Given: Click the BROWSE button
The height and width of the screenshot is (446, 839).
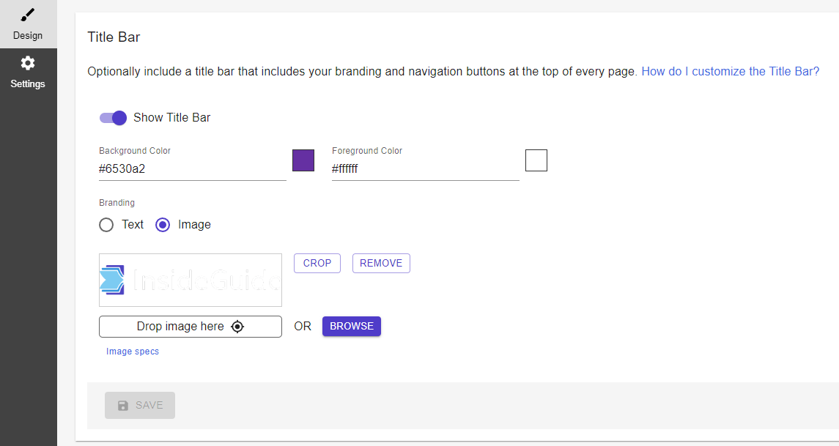Looking at the screenshot, I should (x=352, y=326).
